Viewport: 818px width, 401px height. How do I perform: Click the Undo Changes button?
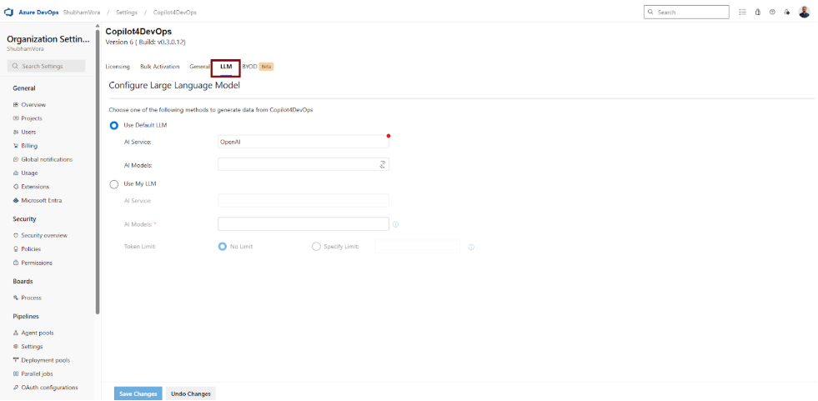pyautogui.click(x=190, y=393)
